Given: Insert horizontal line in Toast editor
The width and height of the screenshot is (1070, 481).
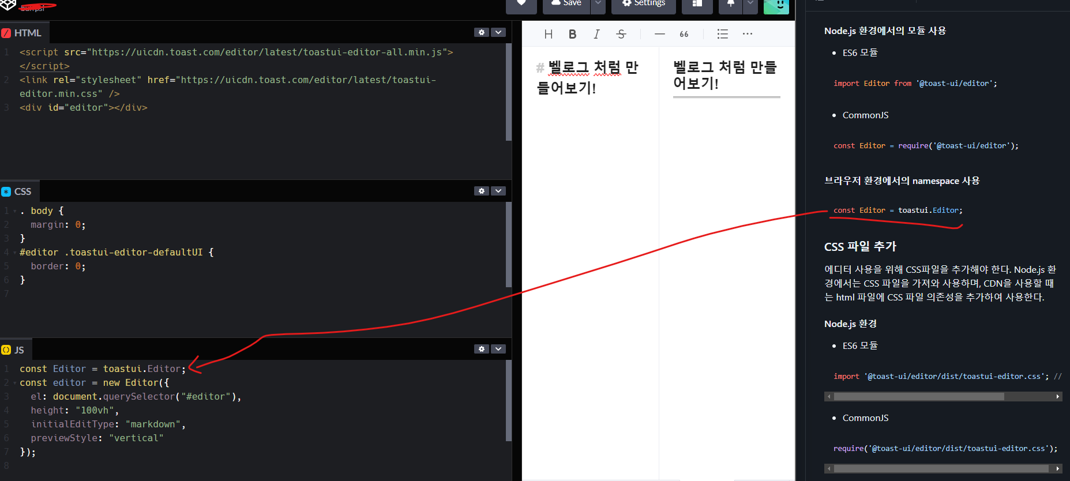Looking at the screenshot, I should (x=660, y=34).
